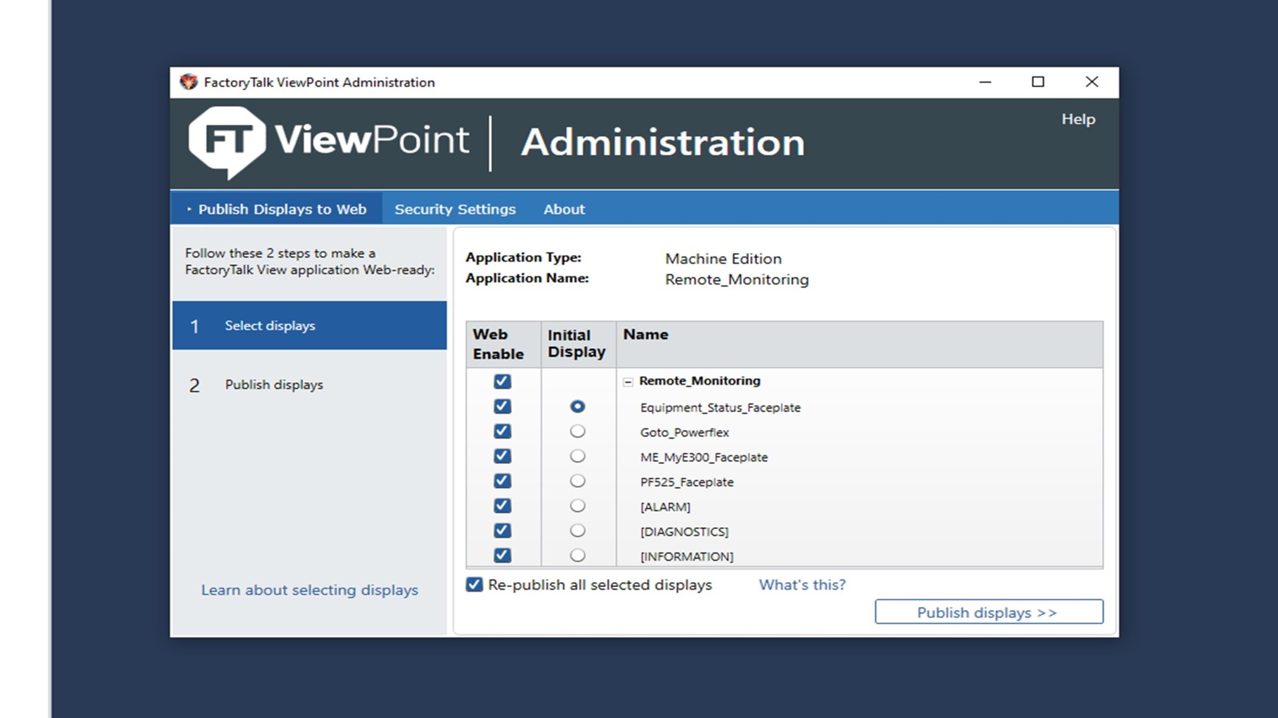Open the Security Settings tab
The width and height of the screenshot is (1278, 718).
[x=455, y=209]
